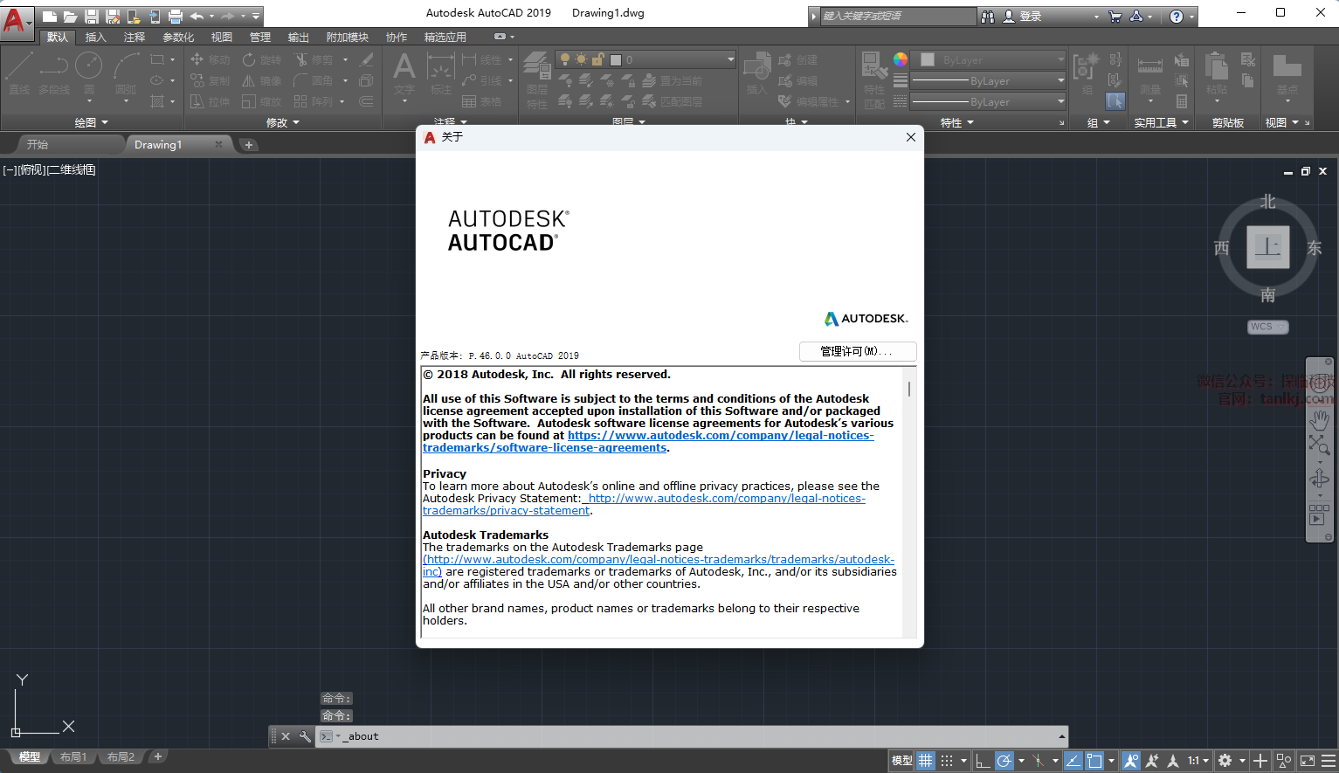Click the 管理许可(M)... button
The width and height of the screenshot is (1339, 773).
(x=857, y=351)
